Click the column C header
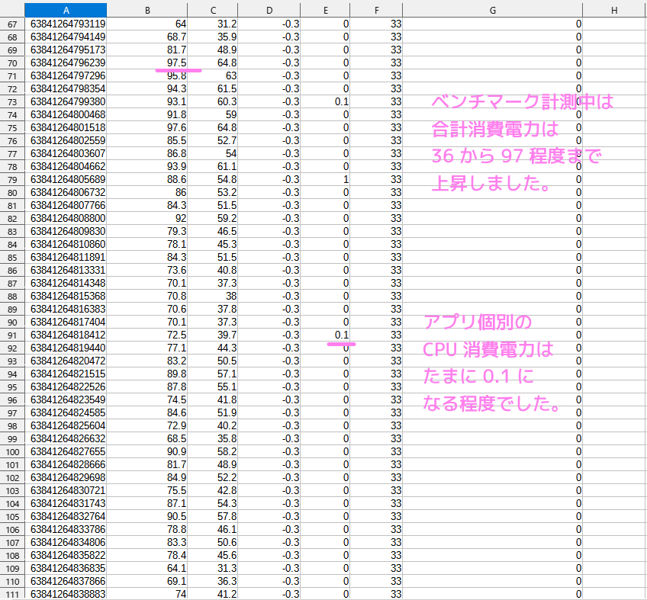 pyautogui.click(x=214, y=9)
